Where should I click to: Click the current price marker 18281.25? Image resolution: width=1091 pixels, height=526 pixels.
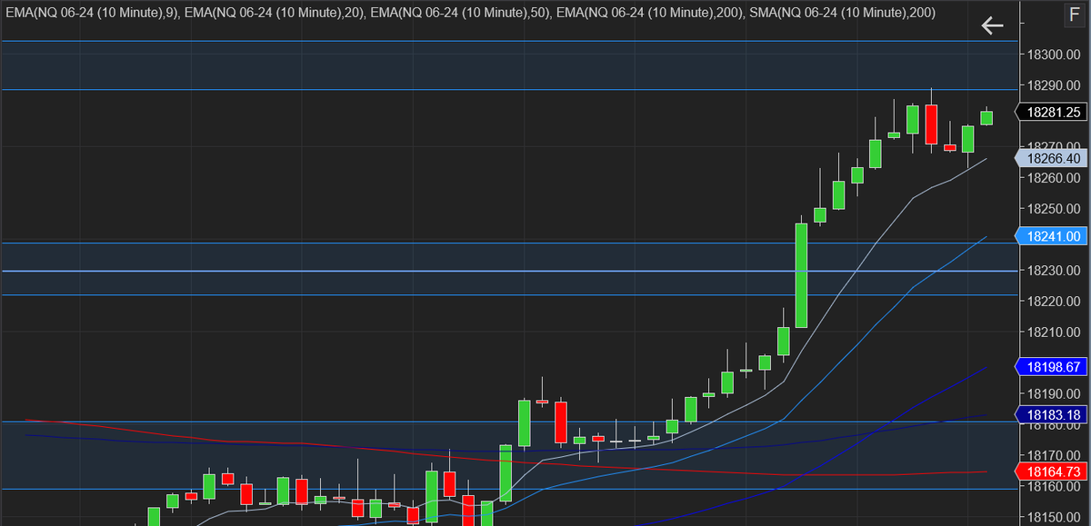pyautogui.click(x=1053, y=113)
